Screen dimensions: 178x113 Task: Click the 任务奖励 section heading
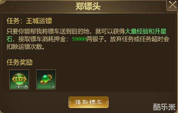coord(20,62)
